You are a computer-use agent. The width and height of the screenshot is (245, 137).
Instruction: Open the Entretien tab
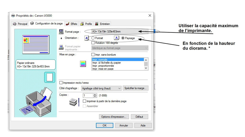pos(103,24)
